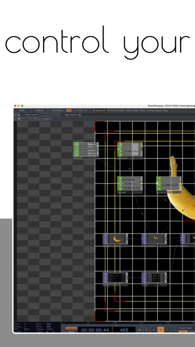
Task: Open the pane type dropdown arrow
Action: 15,119
